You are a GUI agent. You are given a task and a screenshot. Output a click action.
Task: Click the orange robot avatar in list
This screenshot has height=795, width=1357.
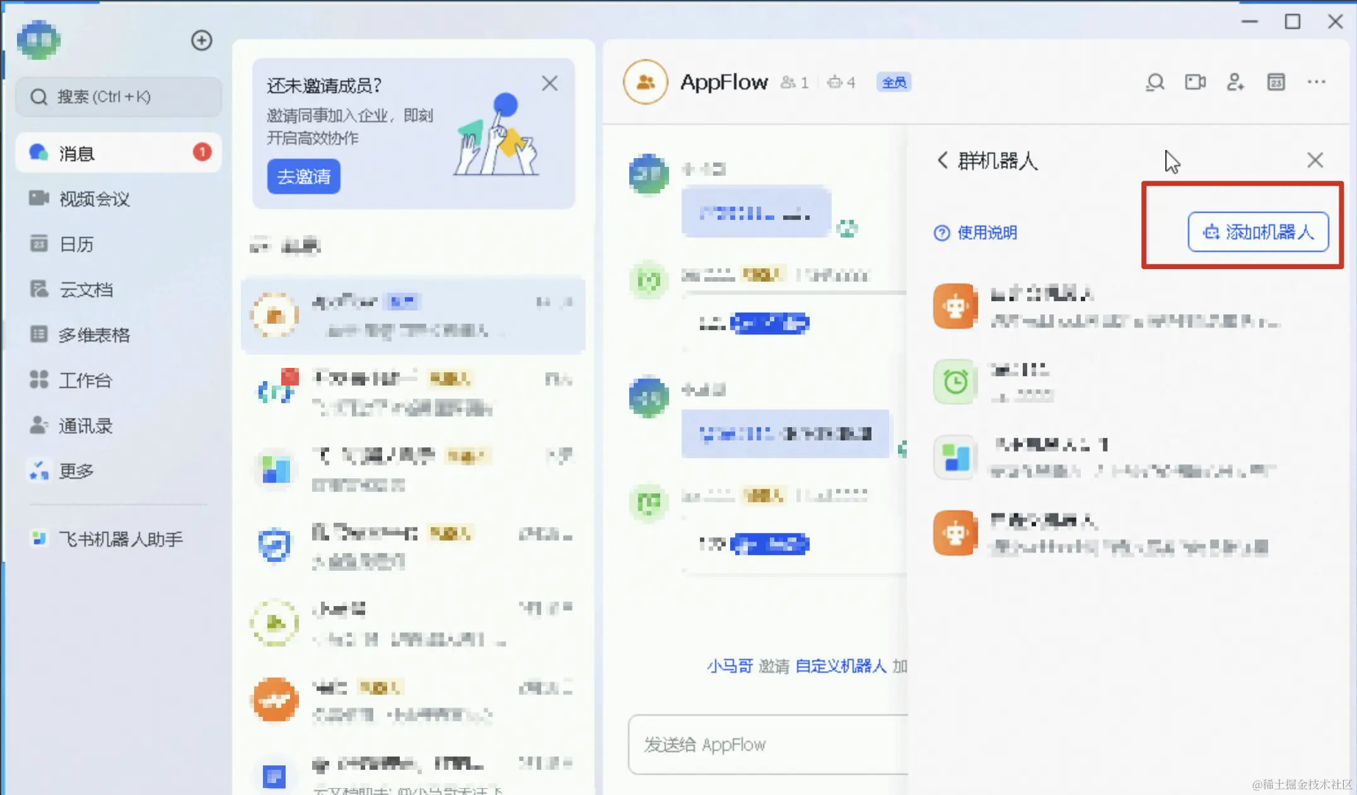point(955,306)
